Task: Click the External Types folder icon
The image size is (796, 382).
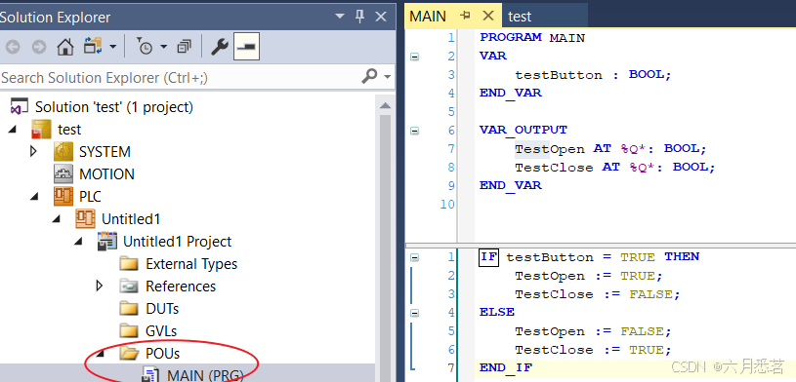Action: [130, 264]
